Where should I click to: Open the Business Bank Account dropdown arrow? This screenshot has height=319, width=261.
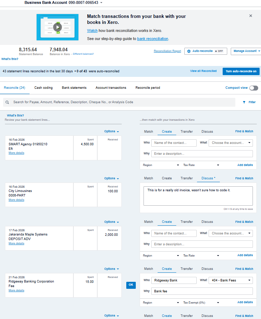coord(101,3)
